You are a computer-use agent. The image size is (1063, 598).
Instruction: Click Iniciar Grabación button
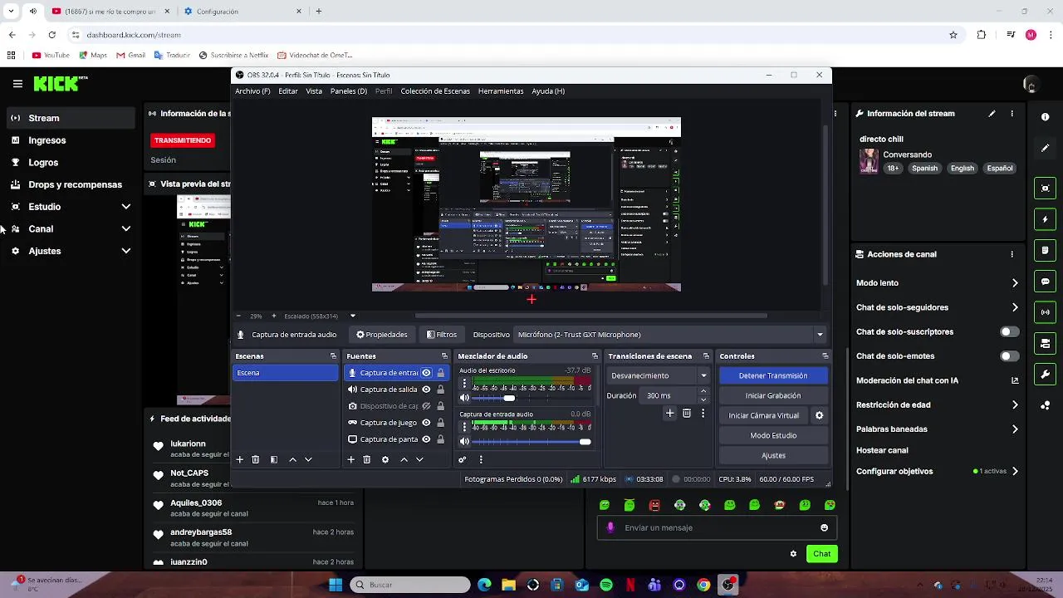point(773,395)
